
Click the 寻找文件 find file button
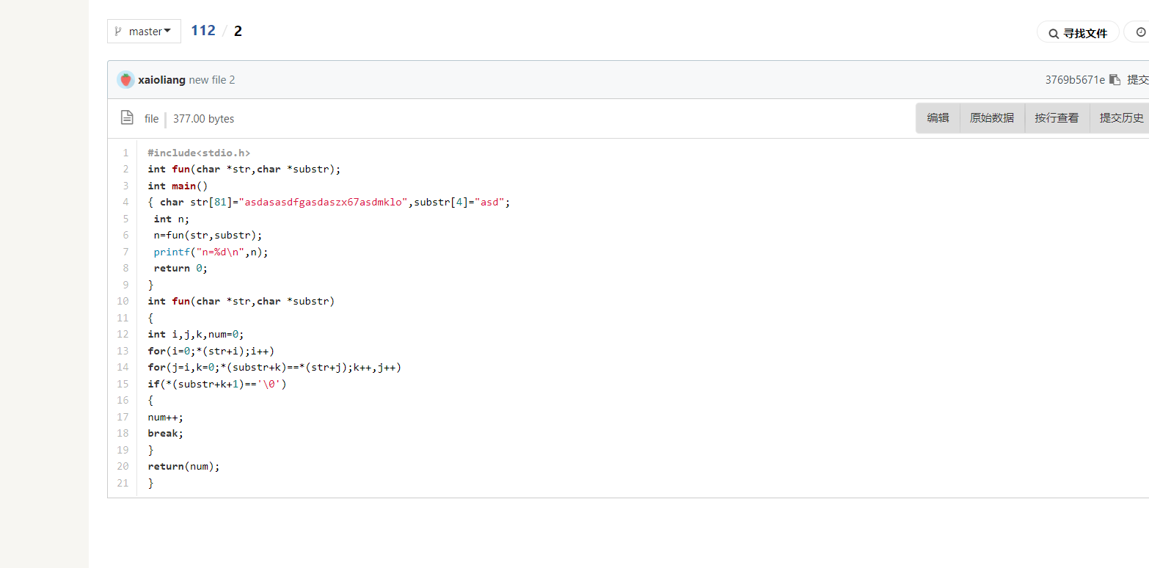(x=1078, y=33)
